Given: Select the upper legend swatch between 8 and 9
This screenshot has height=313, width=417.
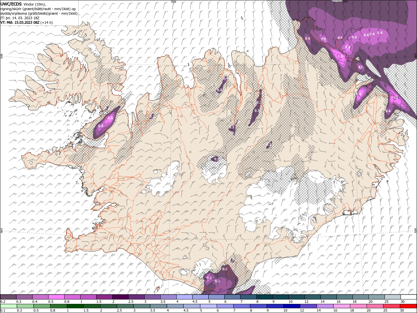Looking at the screenshot, I should pyautogui.click(x=264, y=297).
